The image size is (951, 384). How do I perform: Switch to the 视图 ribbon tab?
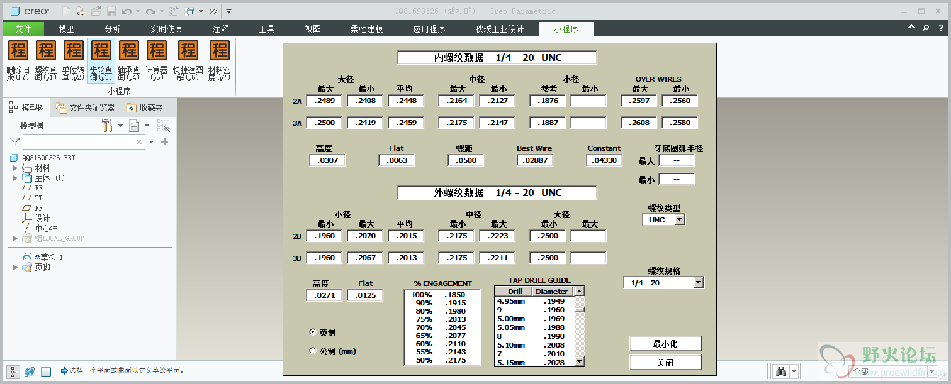coord(313,29)
